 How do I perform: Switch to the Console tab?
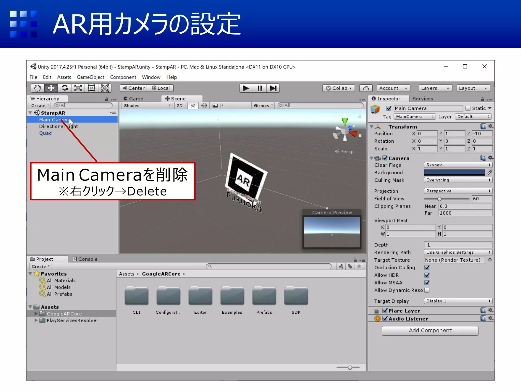pos(85,259)
